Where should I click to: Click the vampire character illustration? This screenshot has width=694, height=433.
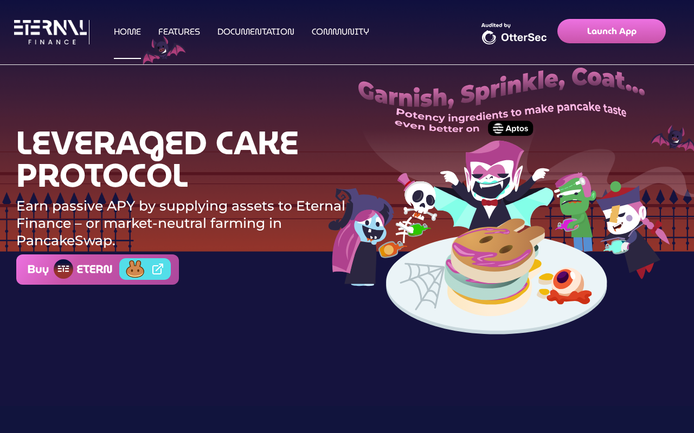click(x=491, y=184)
